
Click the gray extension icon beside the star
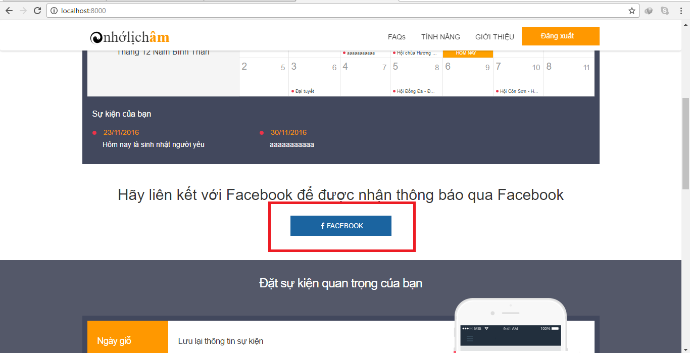click(x=649, y=11)
